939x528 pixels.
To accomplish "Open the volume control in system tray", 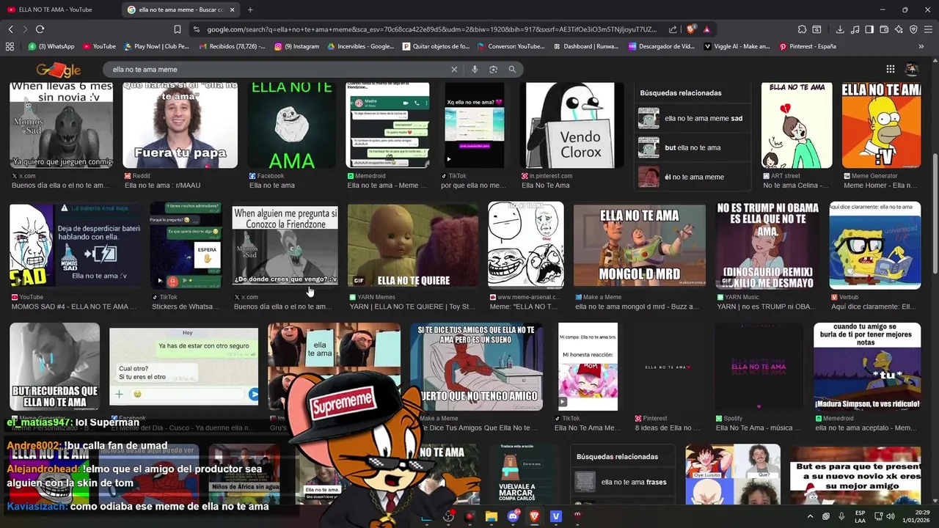I will pyautogui.click(x=890, y=516).
